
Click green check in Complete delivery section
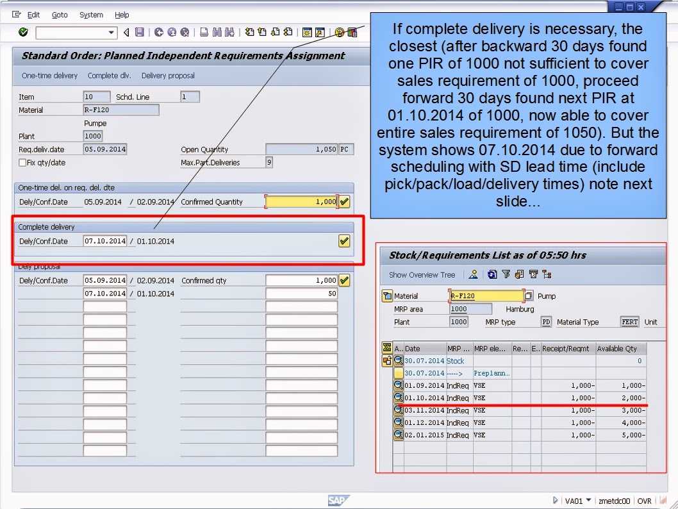(344, 241)
